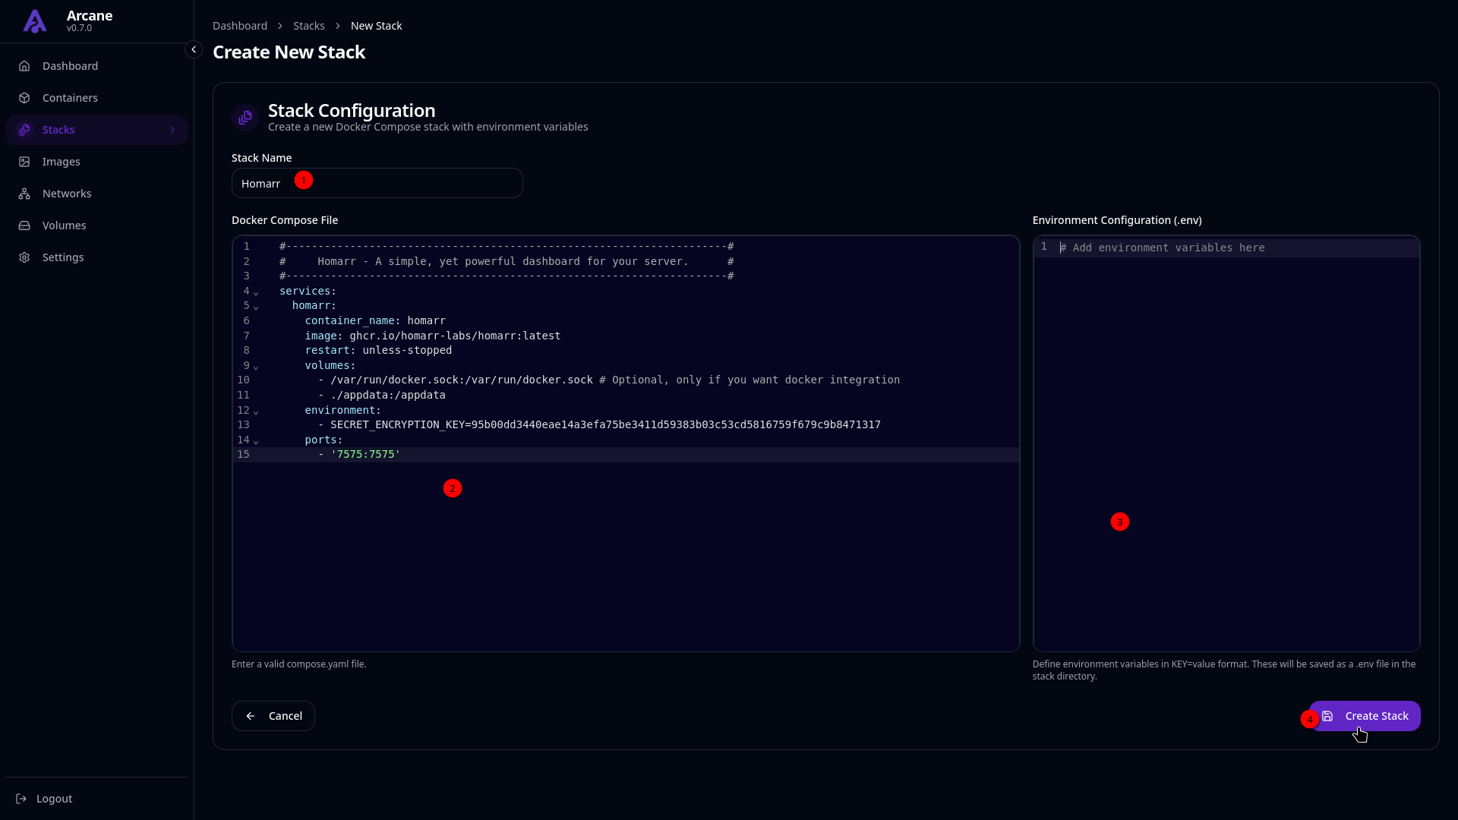1458x820 pixels.
Task: Click the Containers cube icon in the sidebar
Action: (24, 98)
